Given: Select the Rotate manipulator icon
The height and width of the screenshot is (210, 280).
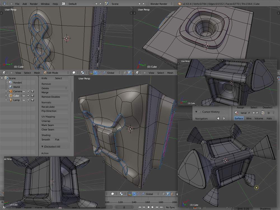Looking at the screenshot, I should [100, 73].
